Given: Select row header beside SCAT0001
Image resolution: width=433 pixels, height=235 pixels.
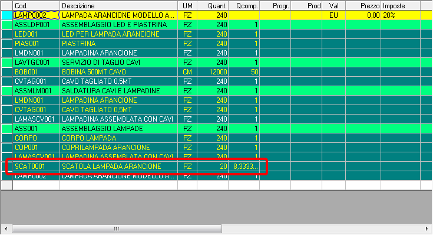Looking at the screenshot, I should coord(7,167).
